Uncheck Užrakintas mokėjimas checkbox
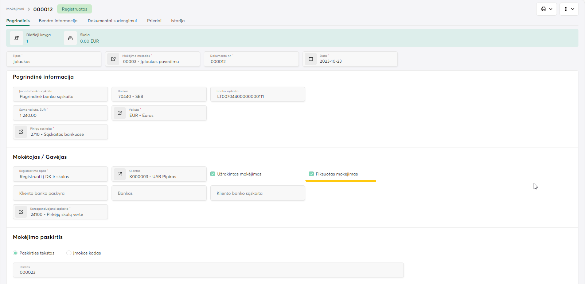This screenshot has height=284, width=585. [213, 174]
